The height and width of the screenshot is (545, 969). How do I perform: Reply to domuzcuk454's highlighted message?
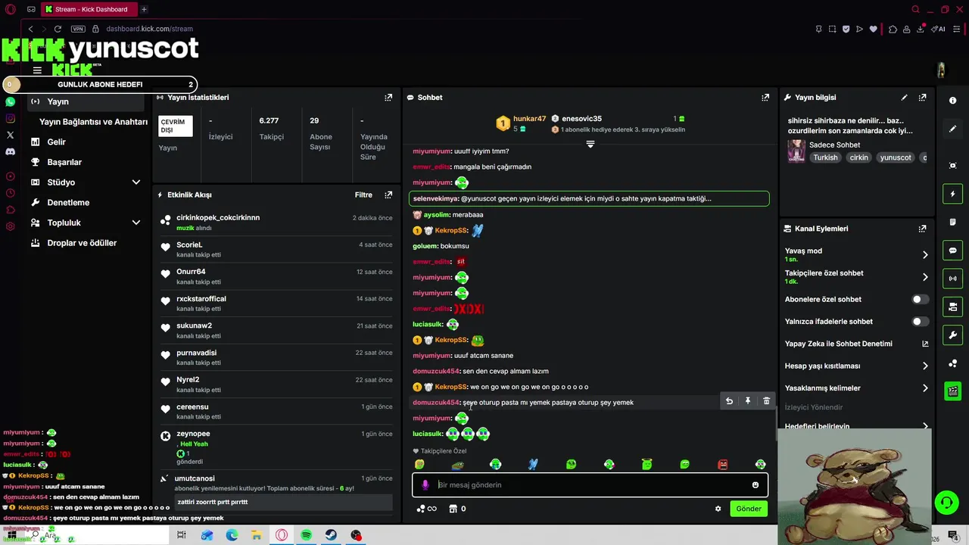729,401
